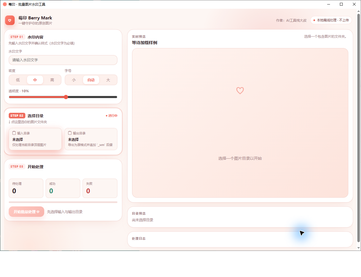Click the vertical scrollbar on right
Screen dimensions: 361x277
359,128
